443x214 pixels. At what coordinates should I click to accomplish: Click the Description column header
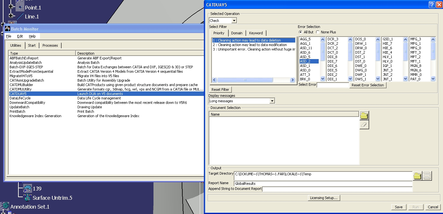point(140,53)
